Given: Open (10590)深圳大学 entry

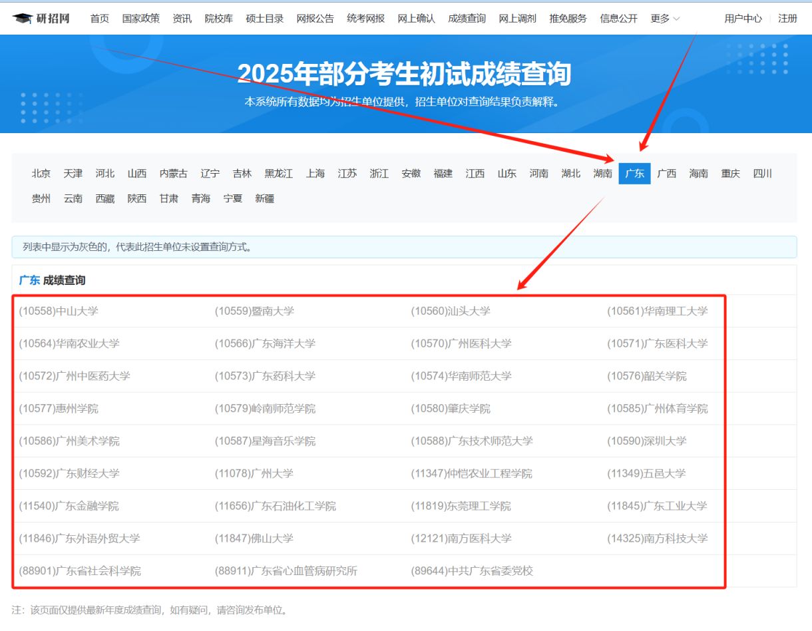Looking at the screenshot, I should point(647,441).
